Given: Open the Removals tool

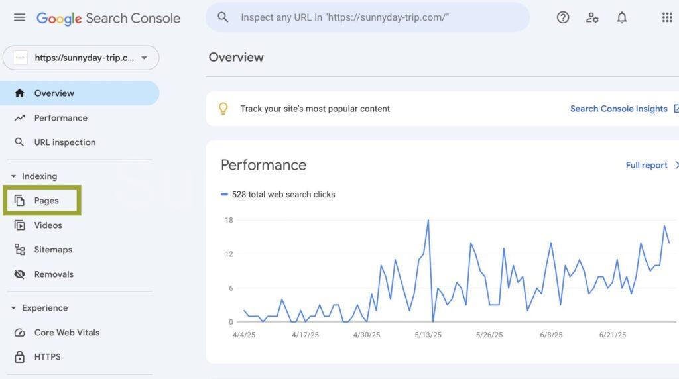Looking at the screenshot, I should (54, 274).
